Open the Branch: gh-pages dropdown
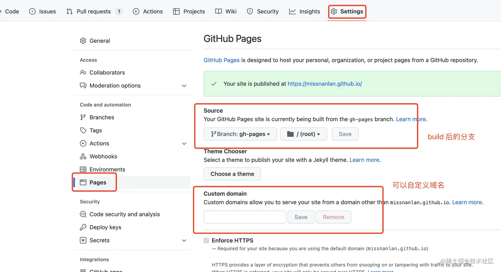Screen dimensions: 501x272 240,134
